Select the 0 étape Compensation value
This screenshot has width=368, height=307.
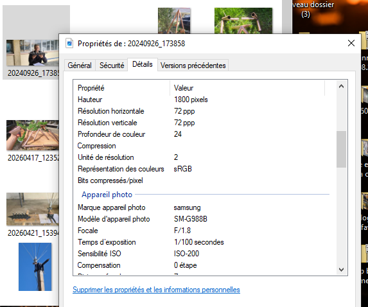pyautogui.click(x=185, y=265)
